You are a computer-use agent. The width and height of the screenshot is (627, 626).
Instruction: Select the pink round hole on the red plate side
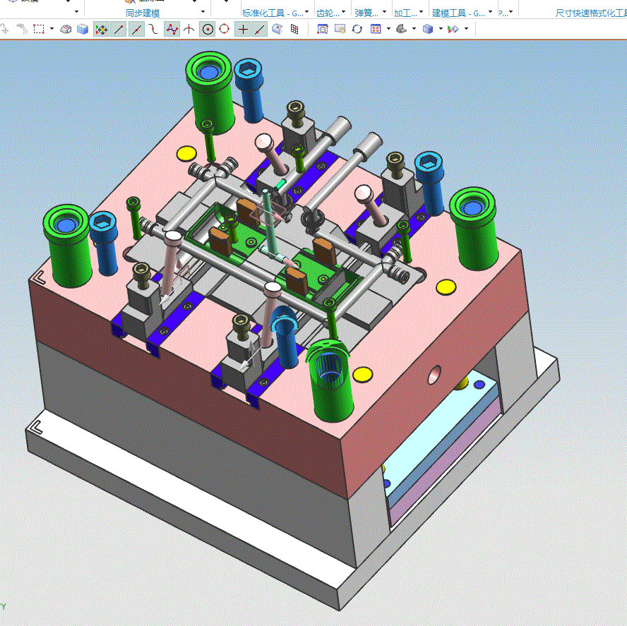(434, 375)
